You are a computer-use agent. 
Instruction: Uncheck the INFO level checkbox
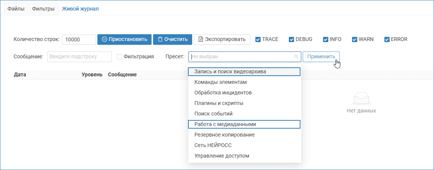(x=325, y=39)
